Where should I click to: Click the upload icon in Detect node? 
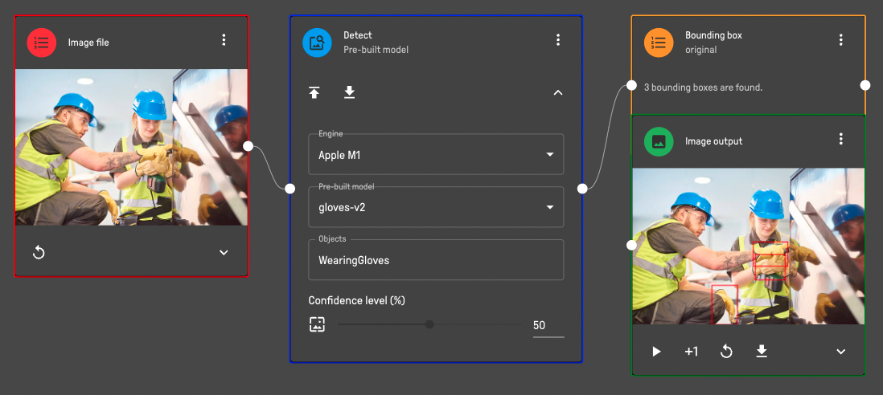tap(314, 92)
